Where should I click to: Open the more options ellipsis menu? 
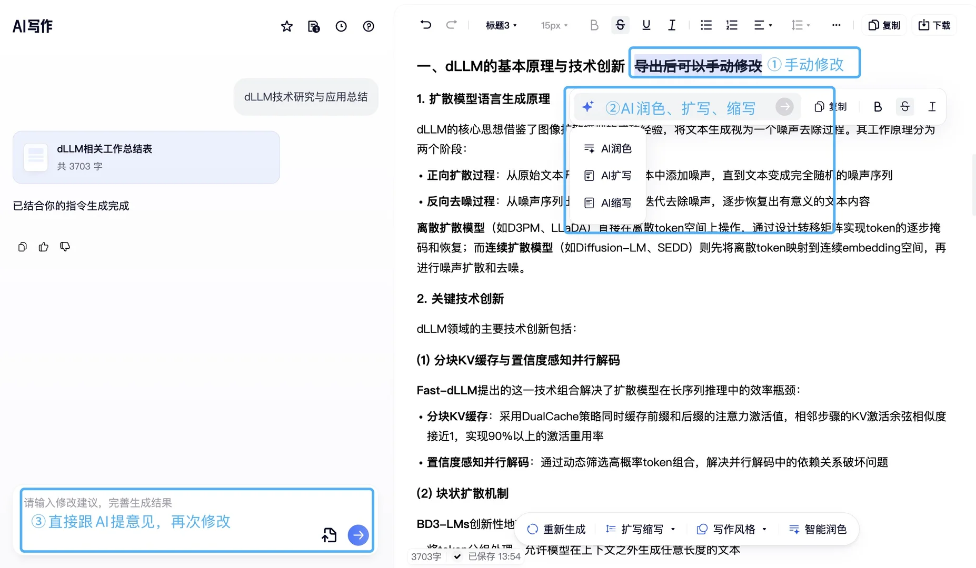(x=836, y=25)
